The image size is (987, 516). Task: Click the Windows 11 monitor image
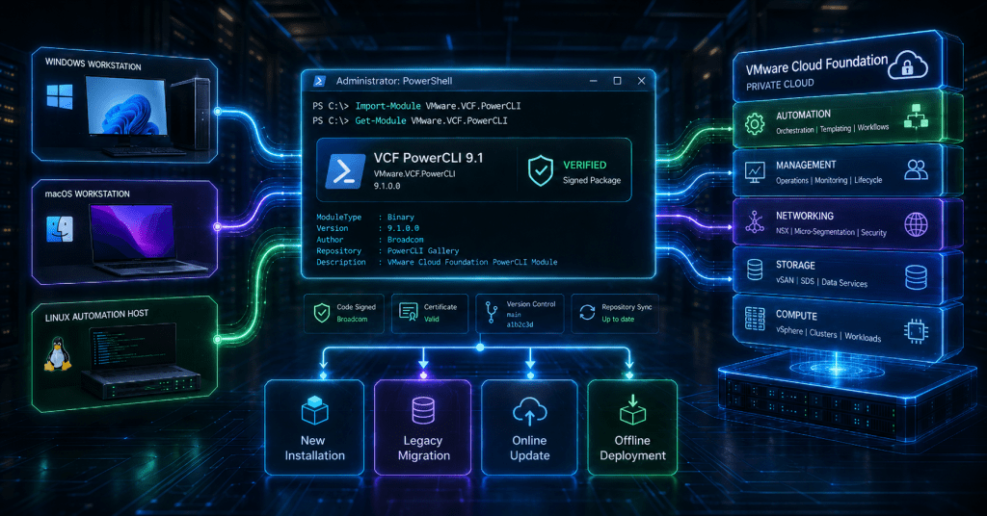[x=126, y=106]
